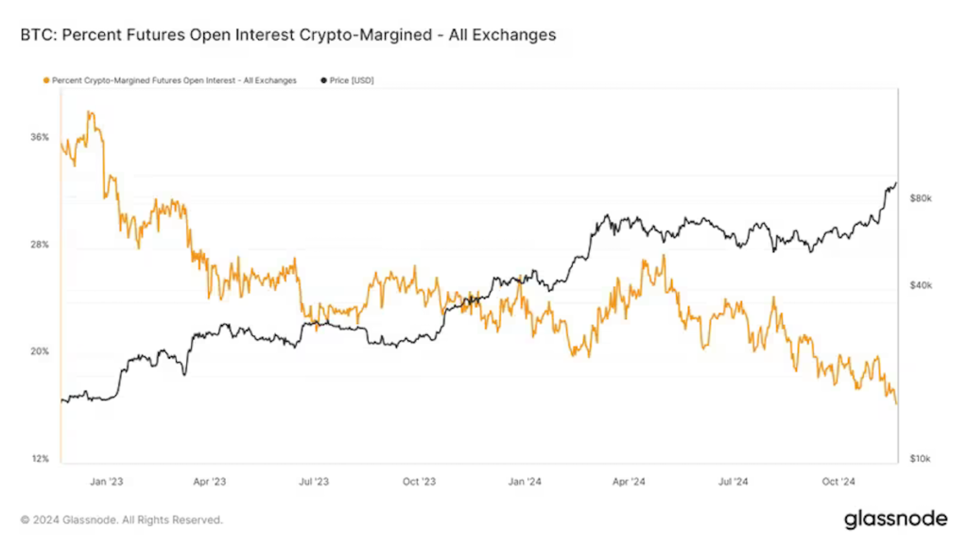The width and height of the screenshot is (968, 544).
Task: Click the copyright Glassnode notice
Action: coord(122,519)
